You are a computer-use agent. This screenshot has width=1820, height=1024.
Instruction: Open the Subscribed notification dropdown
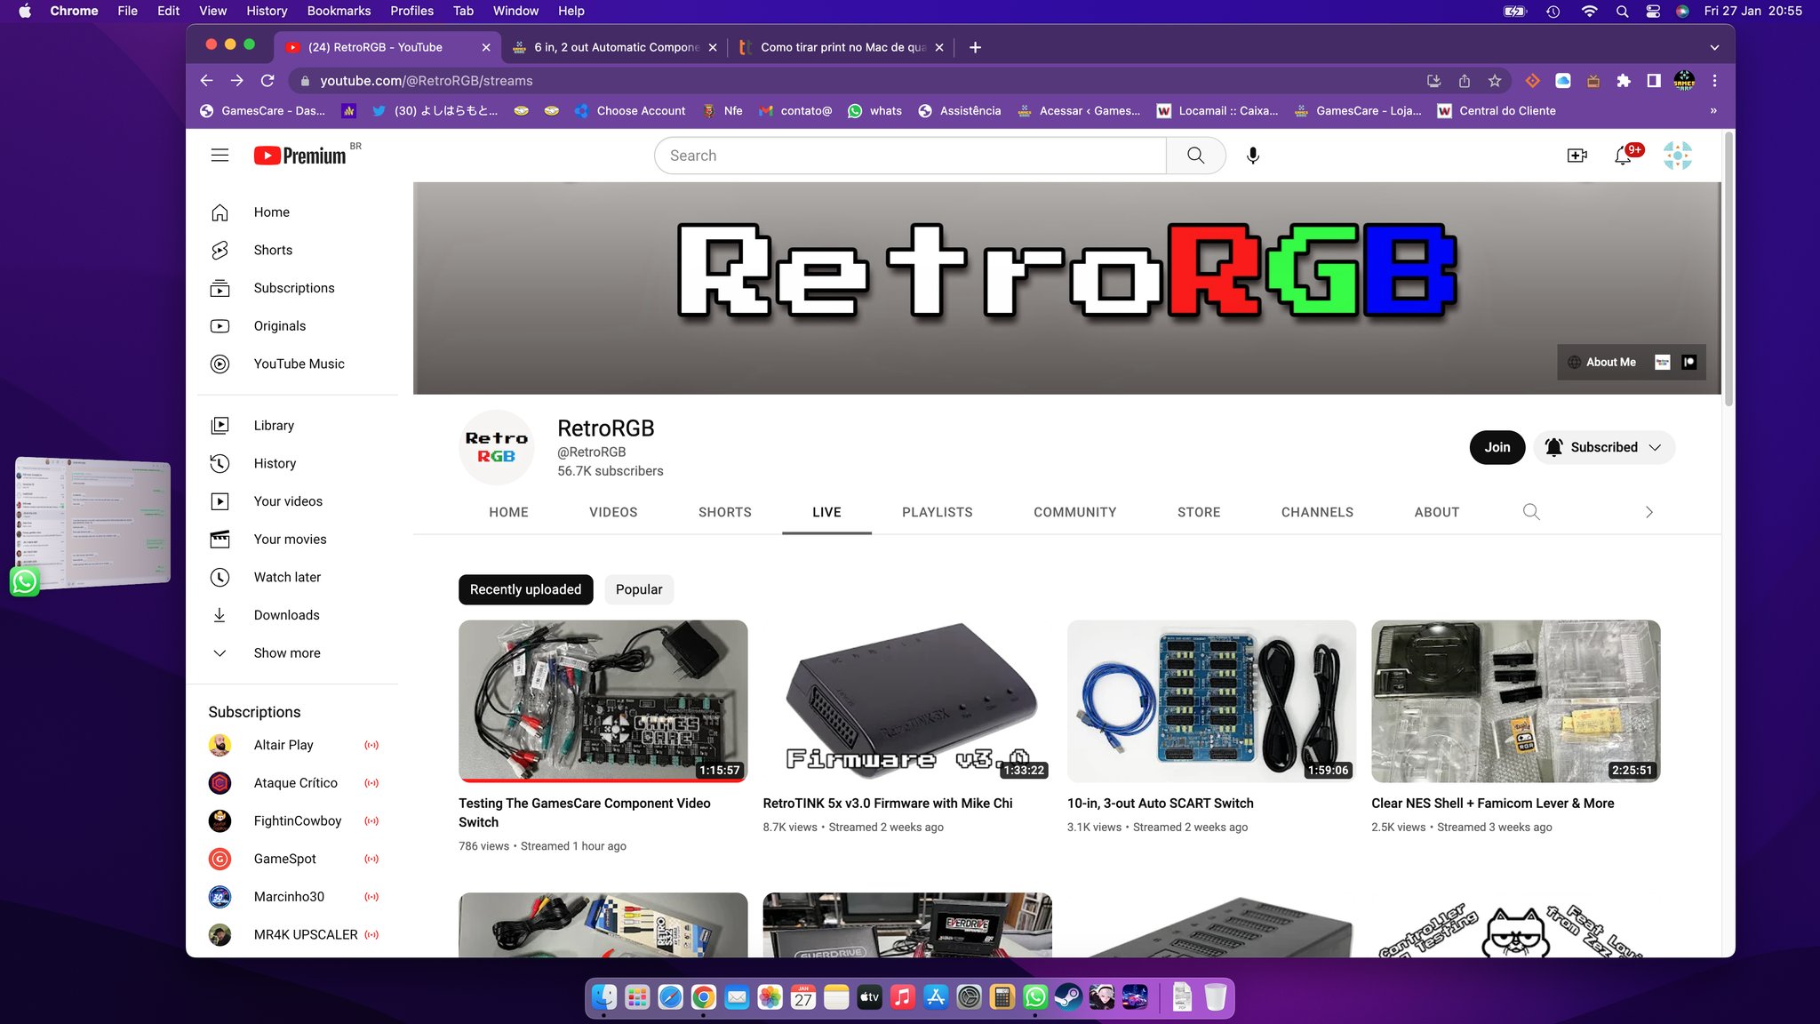1604,447
